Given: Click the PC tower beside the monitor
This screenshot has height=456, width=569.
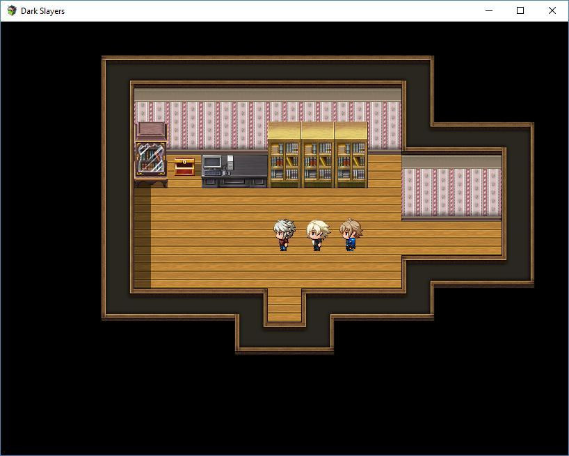Looking at the screenshot, I should point(230,162).
